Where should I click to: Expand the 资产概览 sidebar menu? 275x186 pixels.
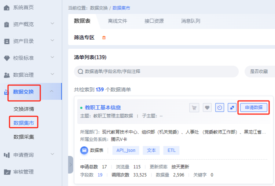click(52, 24)
